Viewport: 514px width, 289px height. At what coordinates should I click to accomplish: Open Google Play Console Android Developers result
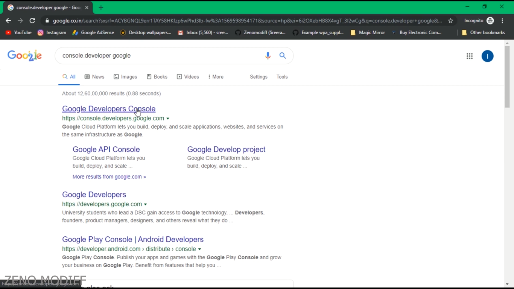tap(133, 239)
